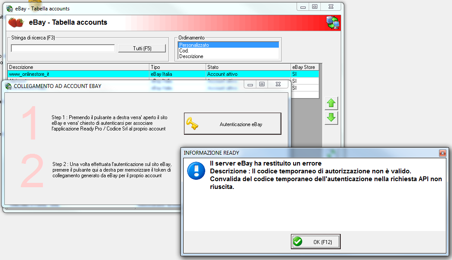The width and height of the screenshot is (452, 260).
Task: Click the COLLEGAMENTO window title bar icon
Action: (x=8, y=86)
